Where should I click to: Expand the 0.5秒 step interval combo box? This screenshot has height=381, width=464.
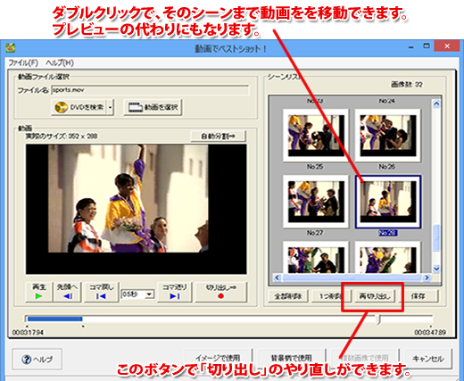coord(149,294)
